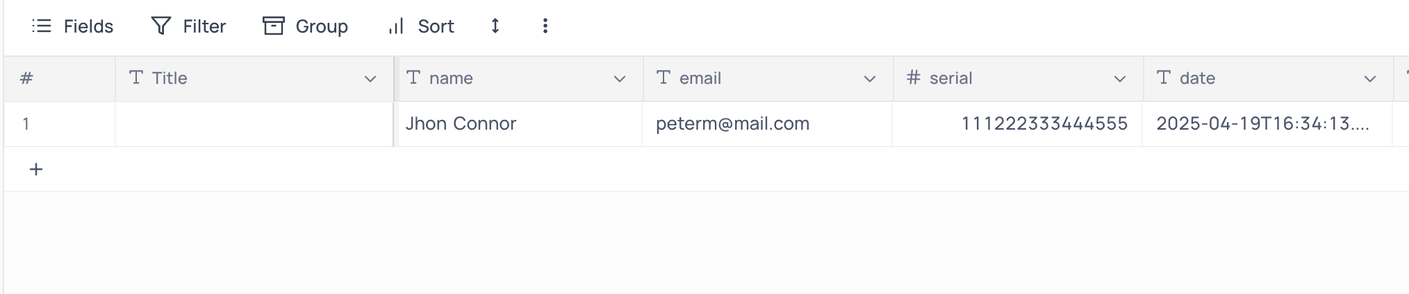The height and width of the screenshot is (294, 1409).
Task: Select the date column header label
Action: pos(1197,78)
